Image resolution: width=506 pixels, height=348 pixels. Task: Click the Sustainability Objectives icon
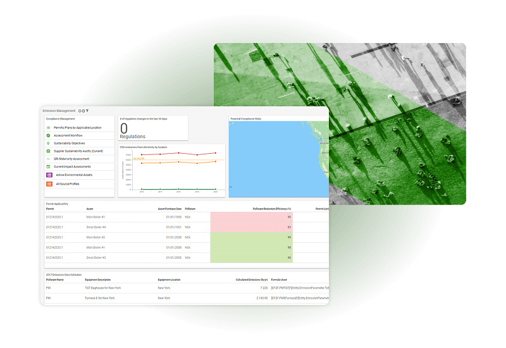point(48,144)
